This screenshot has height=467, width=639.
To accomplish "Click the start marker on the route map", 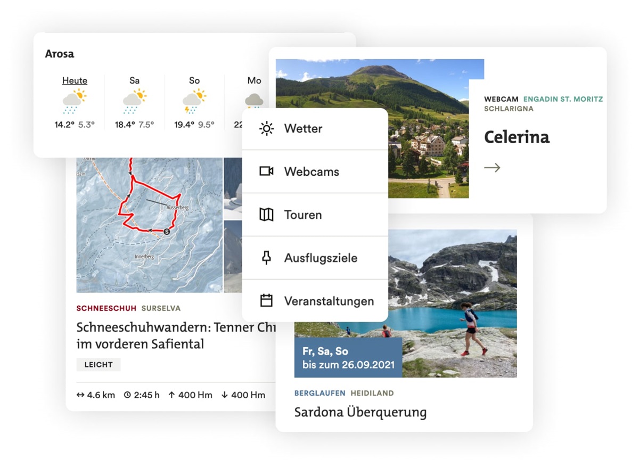I will pyautogui.click(x=167, y=232).
